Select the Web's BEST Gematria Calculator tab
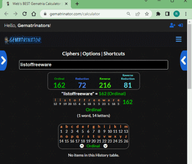Screen dimensions: 192x164 (37, 4)
